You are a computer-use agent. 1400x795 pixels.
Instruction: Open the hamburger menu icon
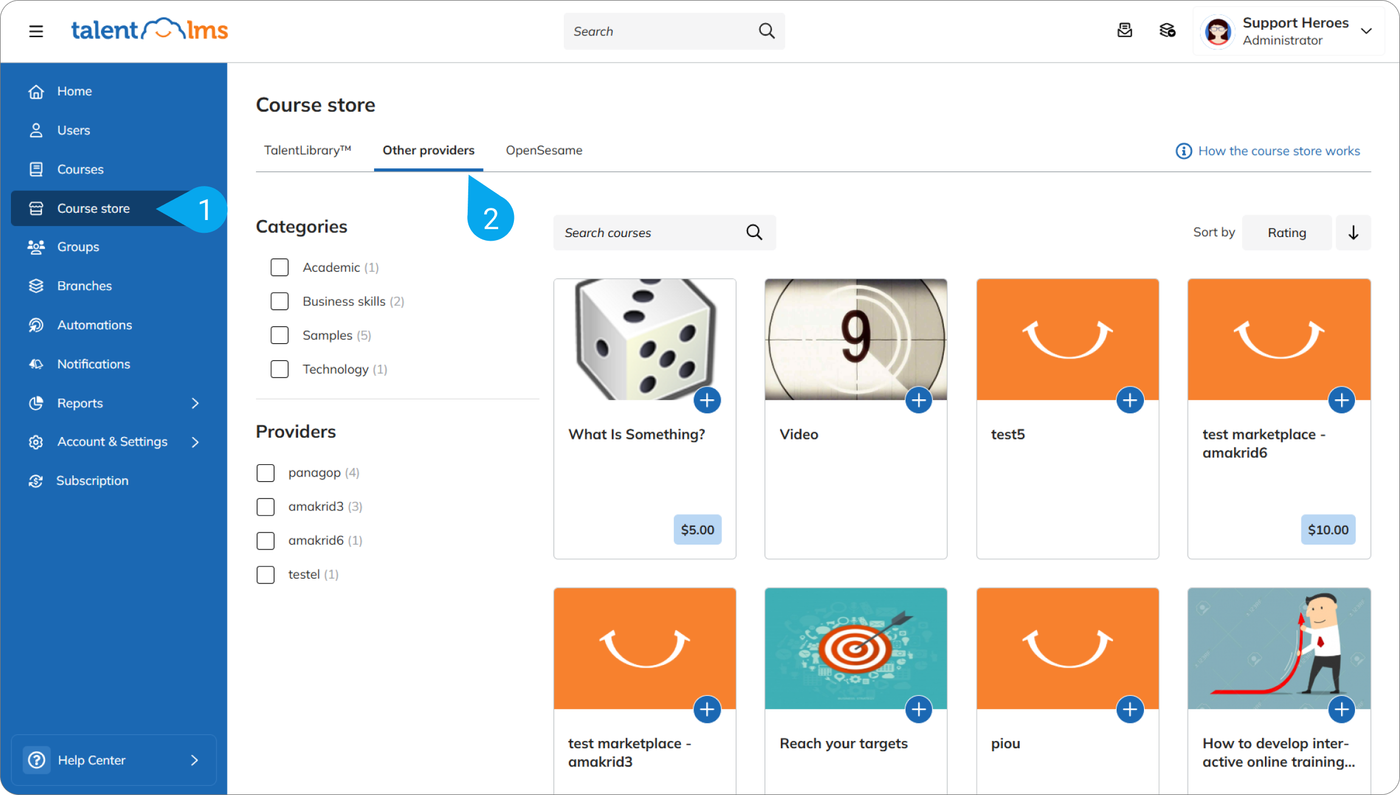coord(36,31)
